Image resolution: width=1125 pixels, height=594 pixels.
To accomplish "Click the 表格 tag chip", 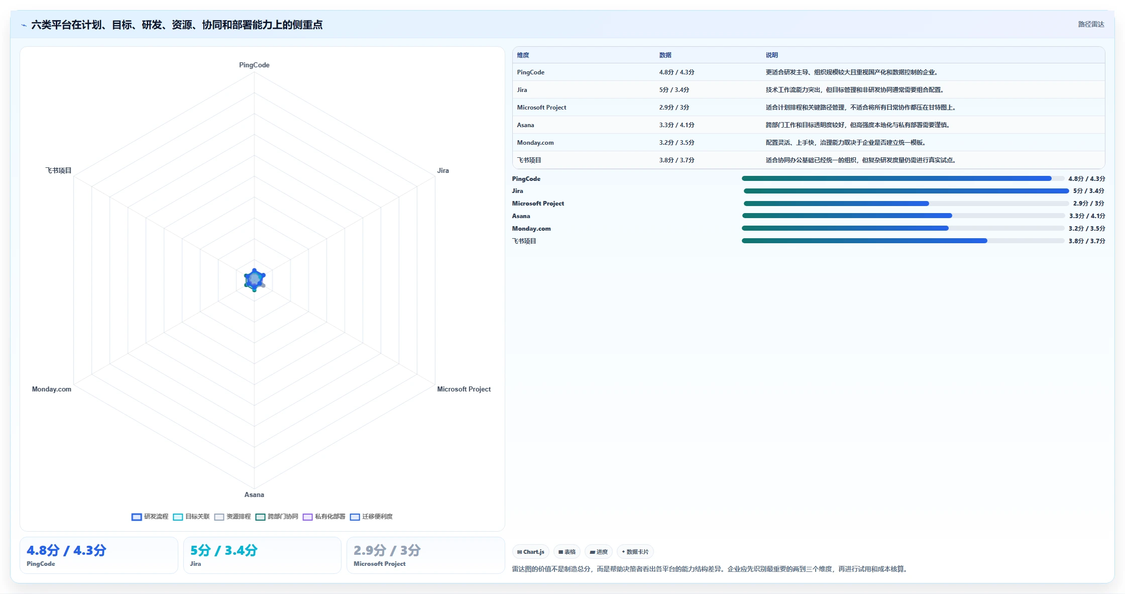I will (567, 552).
